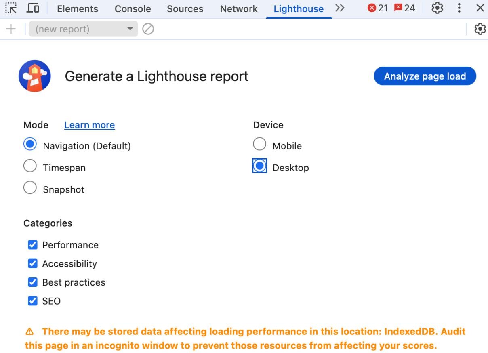Toggle the device toolbar icon

[x=33, y=8]
